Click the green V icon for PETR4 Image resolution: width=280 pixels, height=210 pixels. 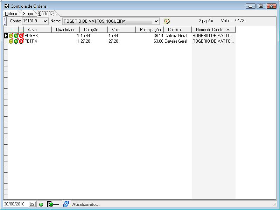[x=16, y=41]
